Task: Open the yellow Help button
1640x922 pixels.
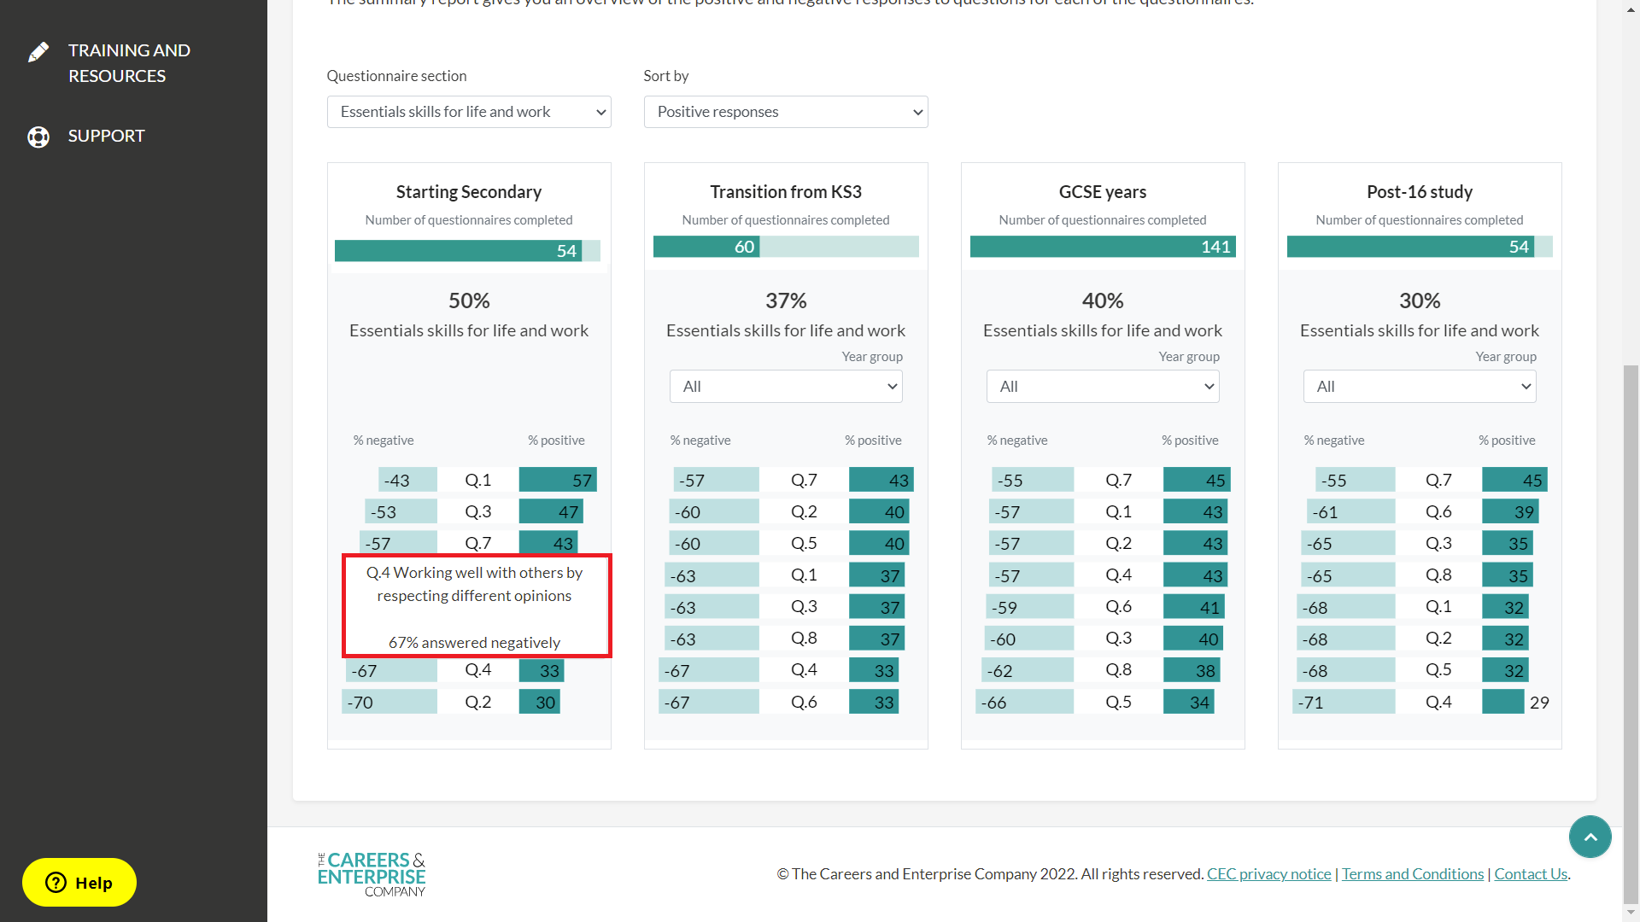Action: (79, 882)
